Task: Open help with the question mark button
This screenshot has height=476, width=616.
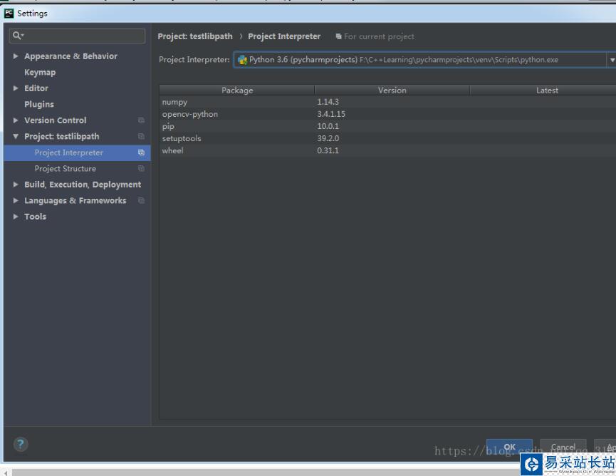Action: 21,444
